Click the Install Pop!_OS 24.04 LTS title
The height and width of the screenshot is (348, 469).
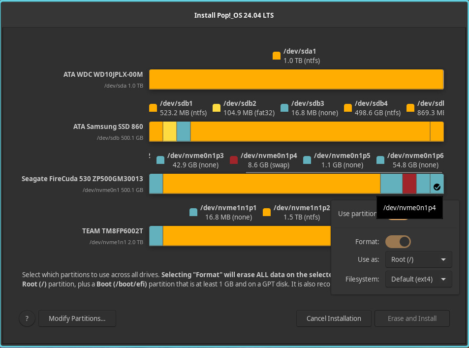coord(234,15)
